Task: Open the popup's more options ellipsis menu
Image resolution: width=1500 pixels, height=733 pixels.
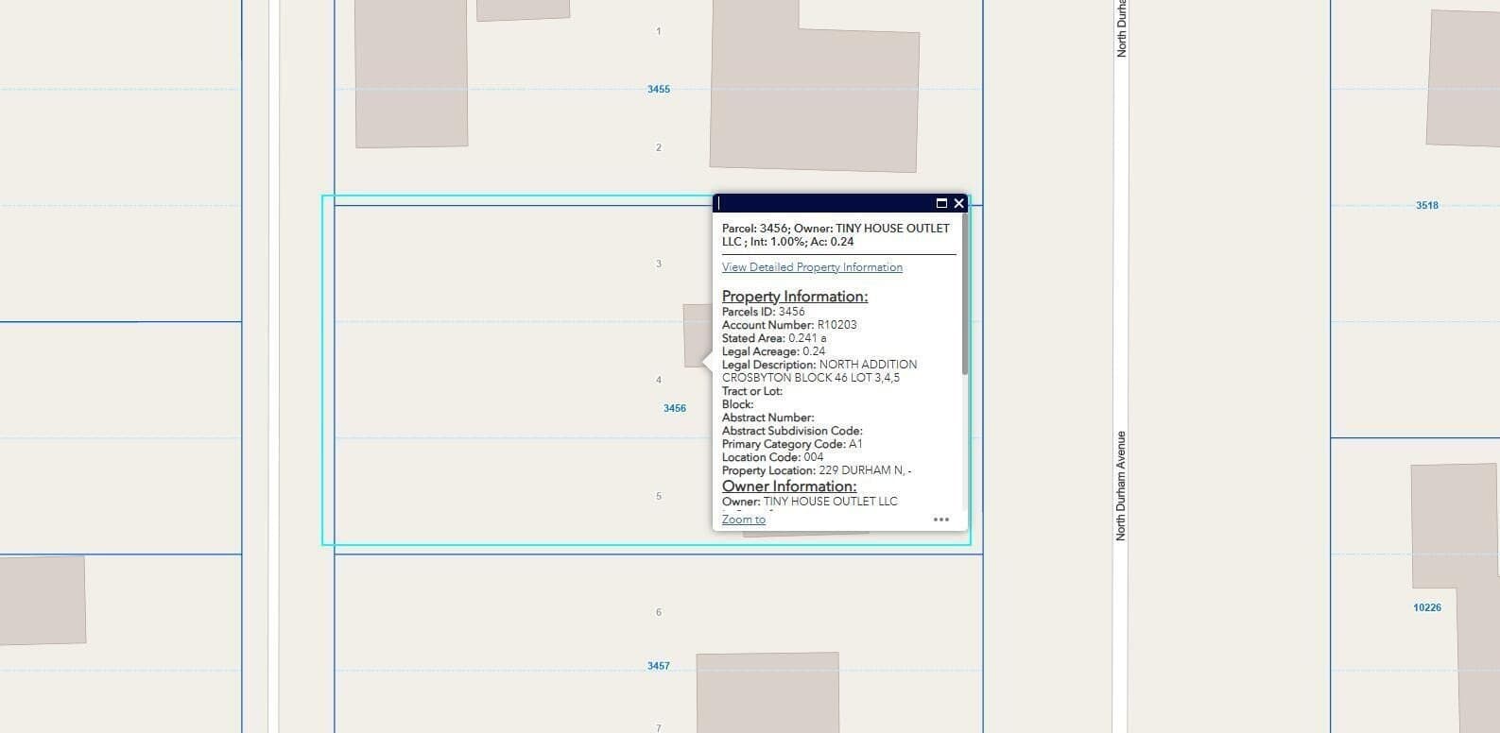Action: pos(941,520)
